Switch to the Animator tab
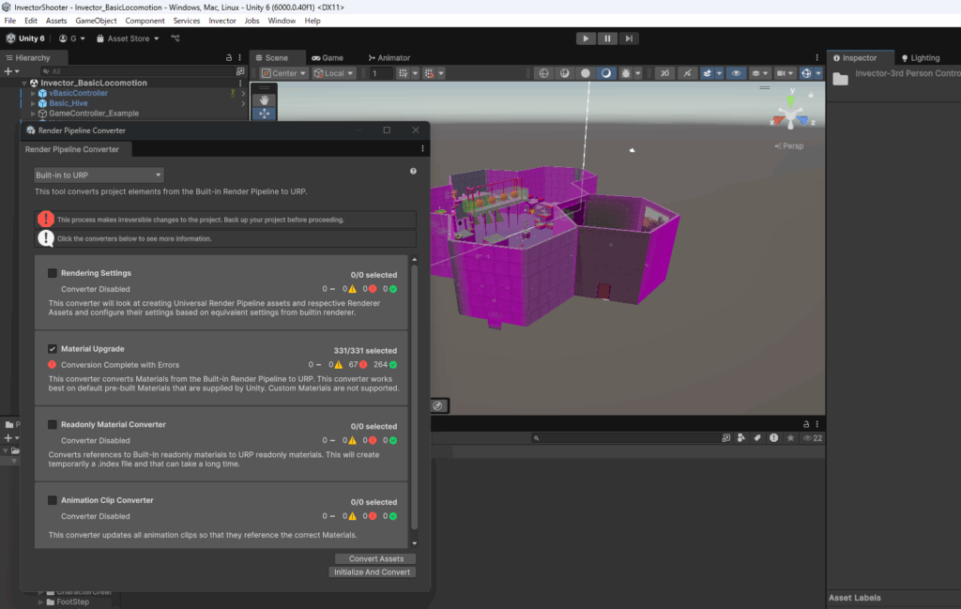The height and width of the screenshot is (609, 961). click(x=389, y=57)
